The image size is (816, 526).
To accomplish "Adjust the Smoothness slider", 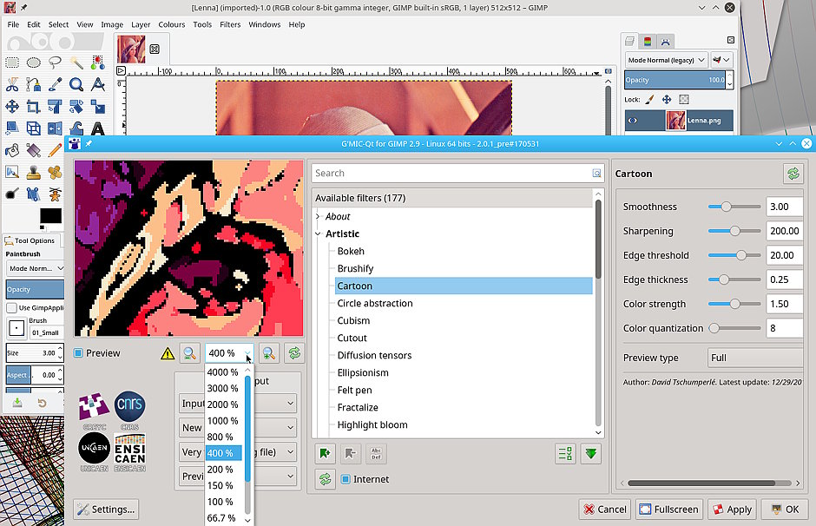I will tap(734, 207).
